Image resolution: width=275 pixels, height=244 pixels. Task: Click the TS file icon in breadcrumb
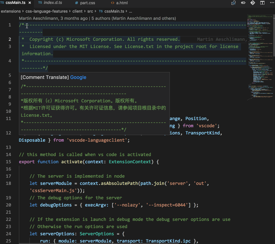tap(101, 11)
